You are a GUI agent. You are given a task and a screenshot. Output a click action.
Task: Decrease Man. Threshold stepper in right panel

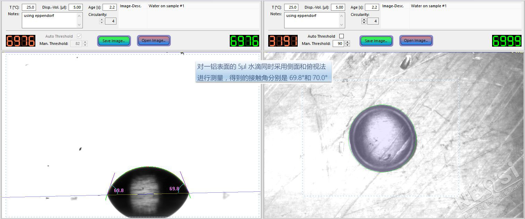pyautogui.click(x=348, y=45)
